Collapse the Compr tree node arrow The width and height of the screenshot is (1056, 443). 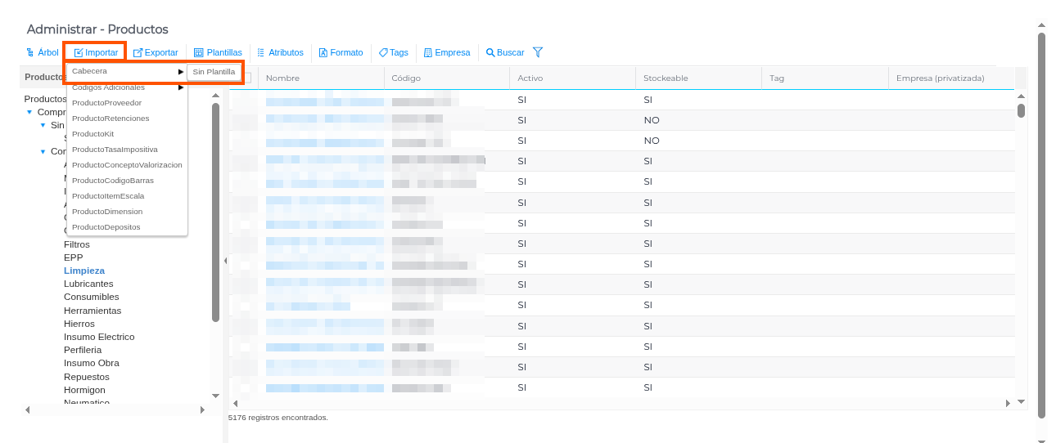29,112
